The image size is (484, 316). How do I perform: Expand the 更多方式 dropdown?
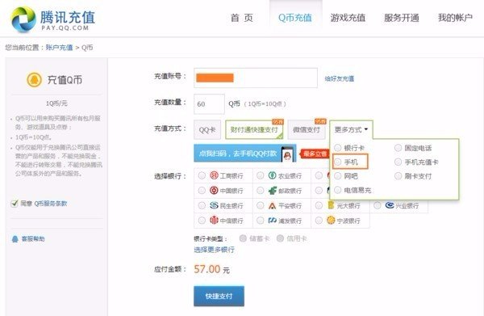tap(351, 129)
